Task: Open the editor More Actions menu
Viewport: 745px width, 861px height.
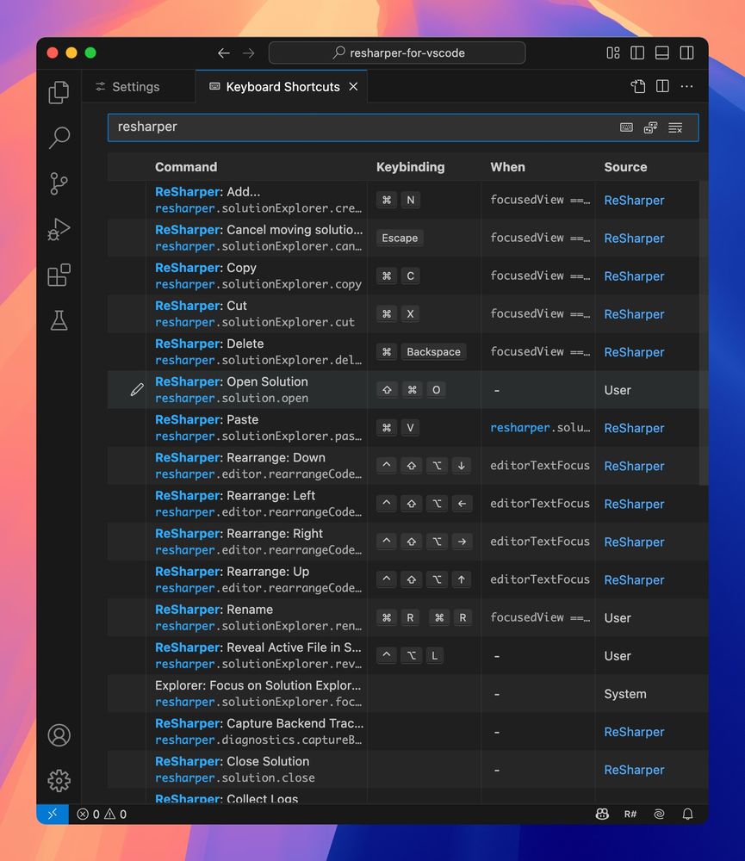Action: tap(686, 86)
